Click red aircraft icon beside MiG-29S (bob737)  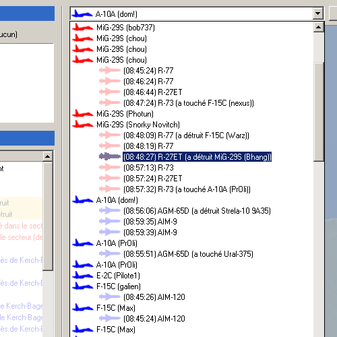tap(82, 28)
